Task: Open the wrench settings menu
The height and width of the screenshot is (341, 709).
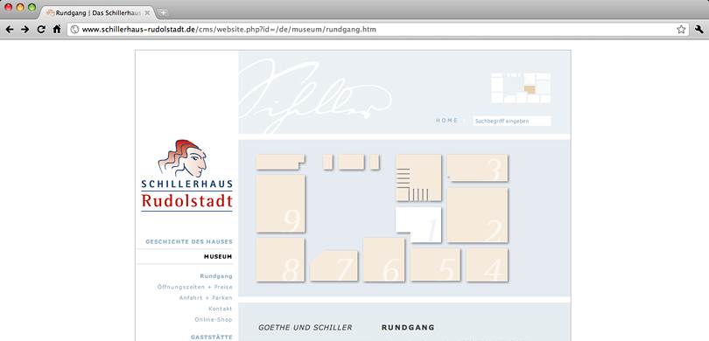Action: click(x=698, y=30)
